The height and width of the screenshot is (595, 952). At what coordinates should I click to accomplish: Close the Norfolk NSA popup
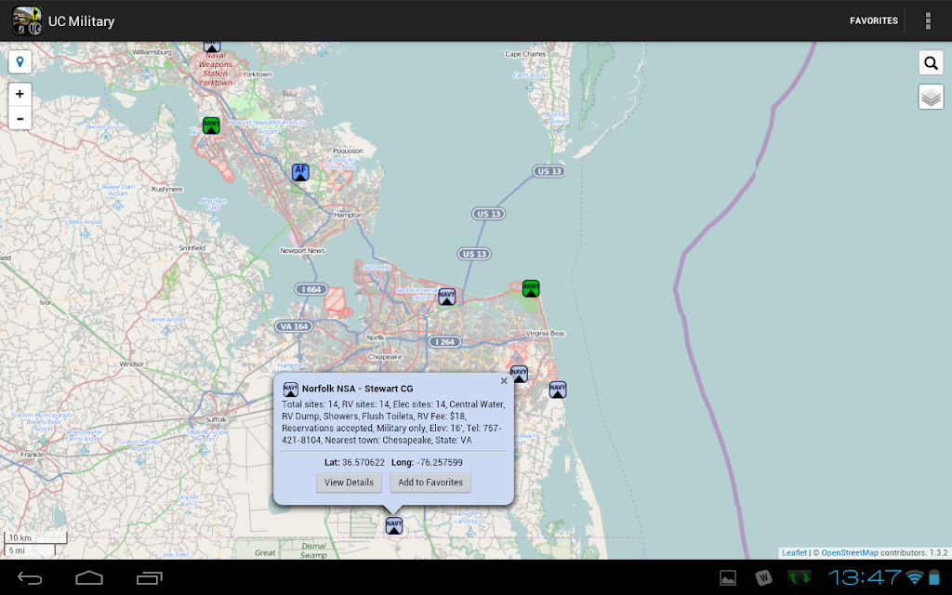click(503, 381)
